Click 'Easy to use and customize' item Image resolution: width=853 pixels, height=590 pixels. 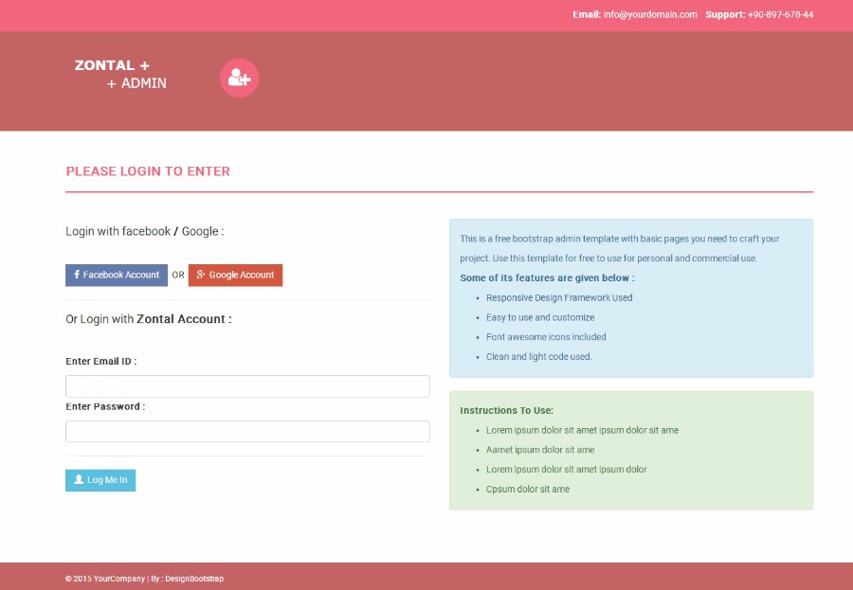(x=540, y=317)
